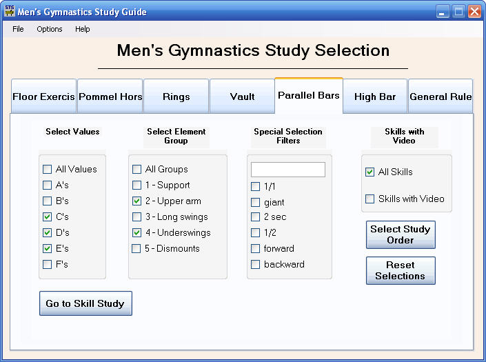This screenshot has height=362, width=486.
Task: Open the General Rules tab
Action: click(441, 97)
